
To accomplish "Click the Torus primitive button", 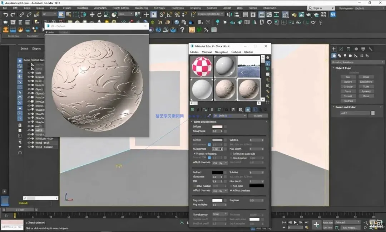I will coord(348,91).
